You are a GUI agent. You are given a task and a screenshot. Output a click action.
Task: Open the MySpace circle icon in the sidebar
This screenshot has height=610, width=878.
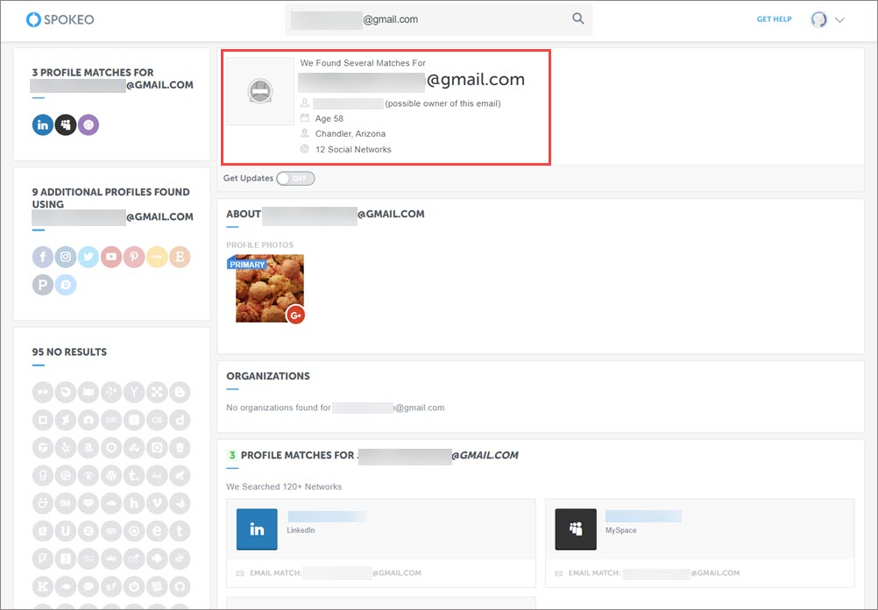coord(66,125)
